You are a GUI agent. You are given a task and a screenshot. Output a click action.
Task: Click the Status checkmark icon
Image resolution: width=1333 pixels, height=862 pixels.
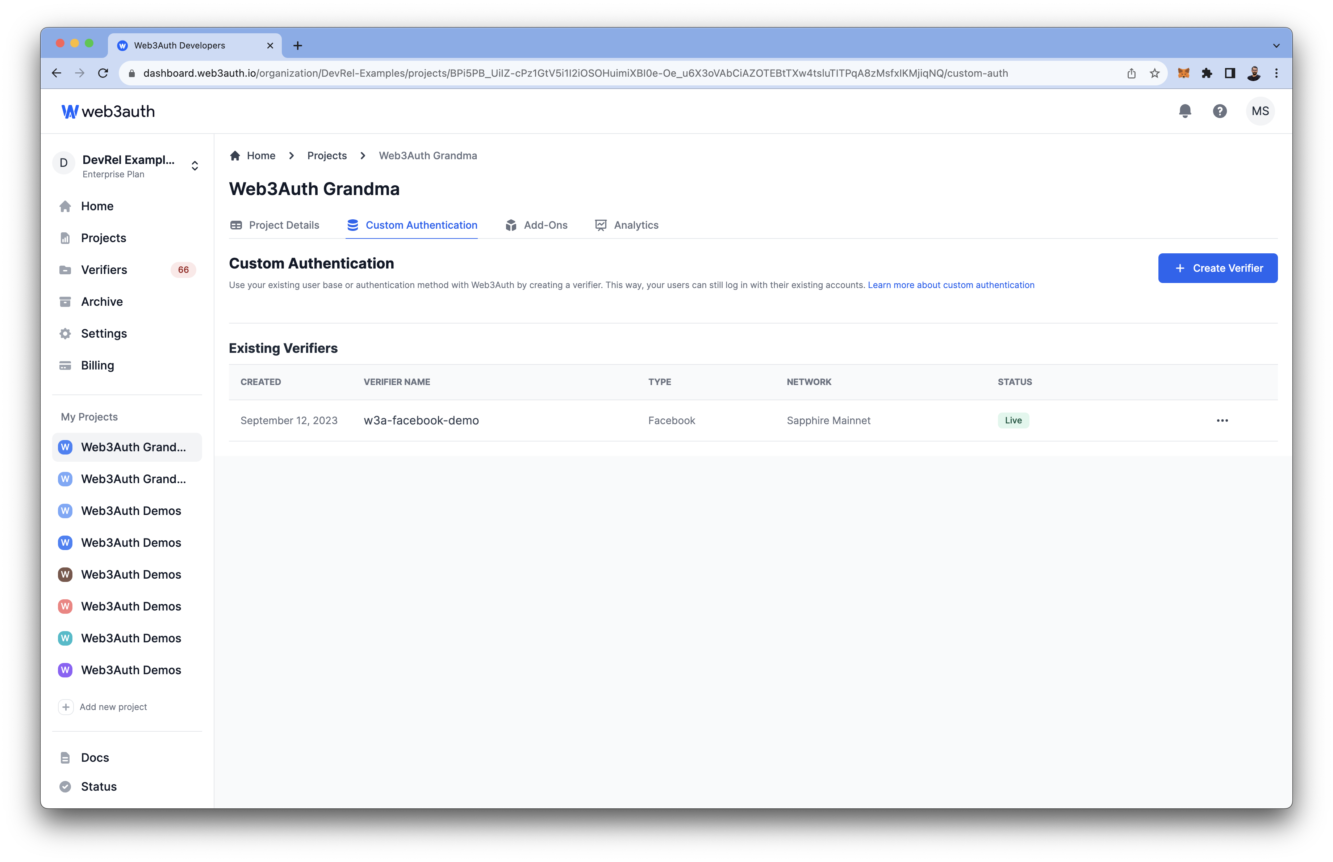[65, 786]
